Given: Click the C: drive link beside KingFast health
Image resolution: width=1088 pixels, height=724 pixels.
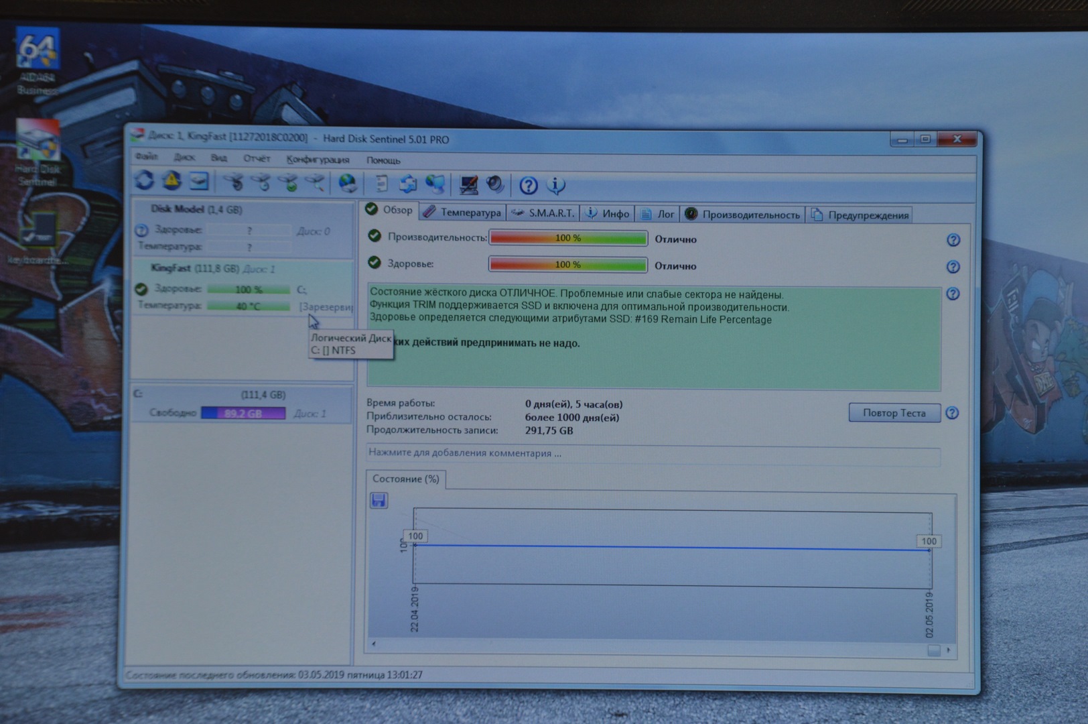Looking at the screenshot, I should [x=301, y=290].
